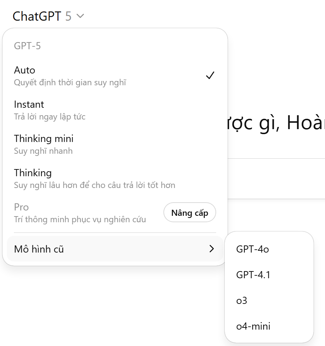Click the description Quyết định thời gian suy nghĩ
Viewport: 325px width, 346px height.
pos(70,83)
